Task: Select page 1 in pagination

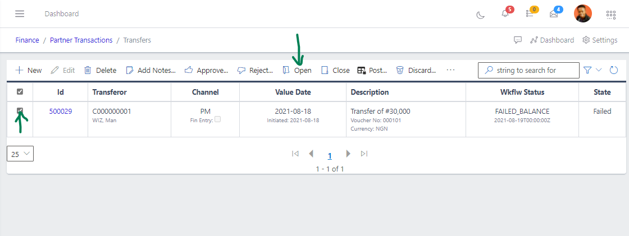Action: (x=330, y=156)
